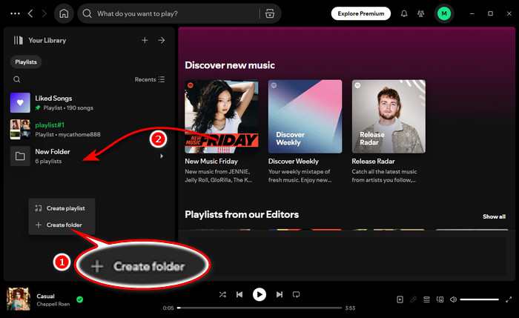Expand the New Folder arrow
519x318 pixels.
[x=162, y=156]
